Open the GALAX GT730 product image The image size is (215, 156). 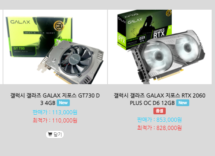point(55,47)
